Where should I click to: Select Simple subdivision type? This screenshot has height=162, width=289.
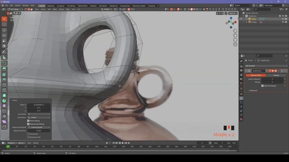tap(276, 75)
